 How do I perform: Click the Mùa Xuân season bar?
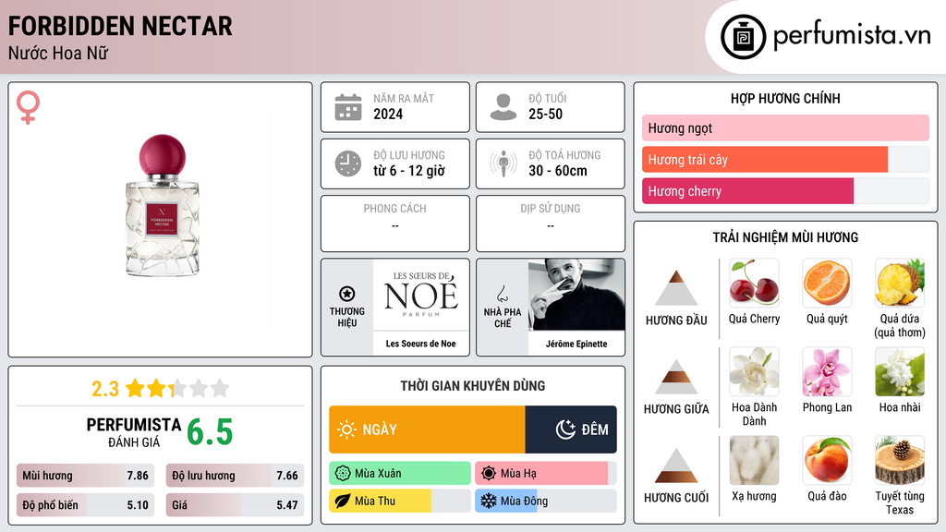click(400, 474)
